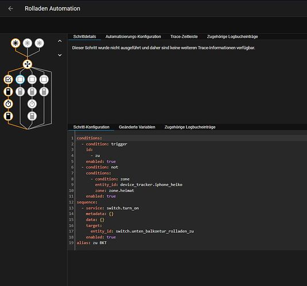Click the 'zone: zone.heimat' line
Viewport: 307px width, 286px height.
coord(115,190)
